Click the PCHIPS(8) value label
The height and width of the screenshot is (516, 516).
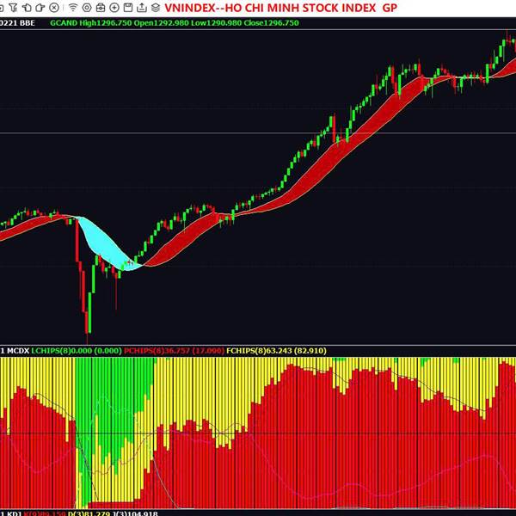tap(174, 351)
